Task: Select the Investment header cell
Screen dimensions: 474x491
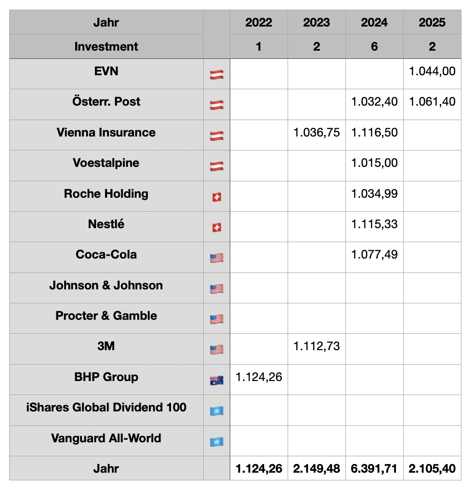Action: tap(106, 47)
